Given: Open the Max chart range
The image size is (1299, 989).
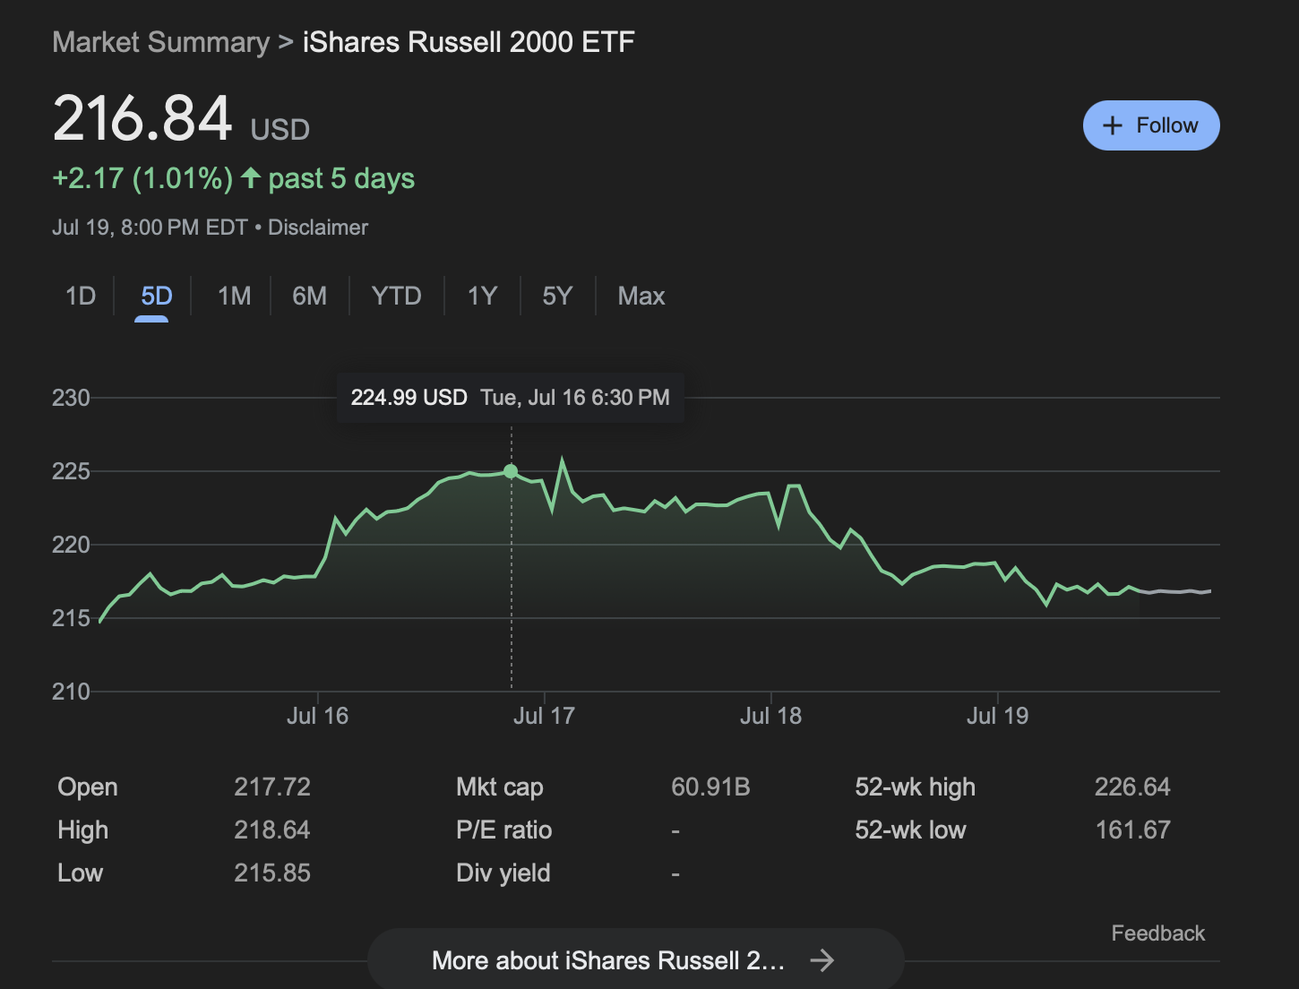Looking at the screenshot, I should click(x=641, y=296).
